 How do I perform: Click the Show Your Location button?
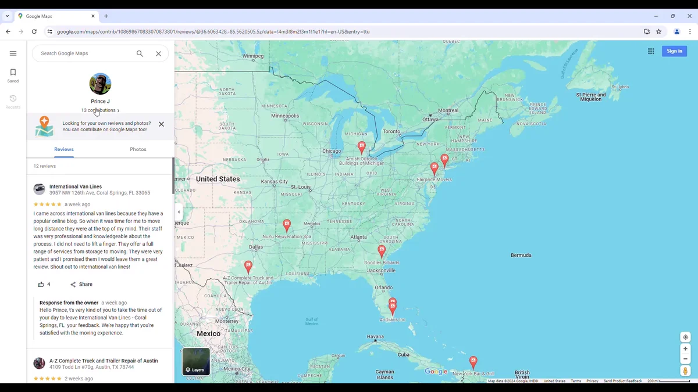[x=685, y=337]
